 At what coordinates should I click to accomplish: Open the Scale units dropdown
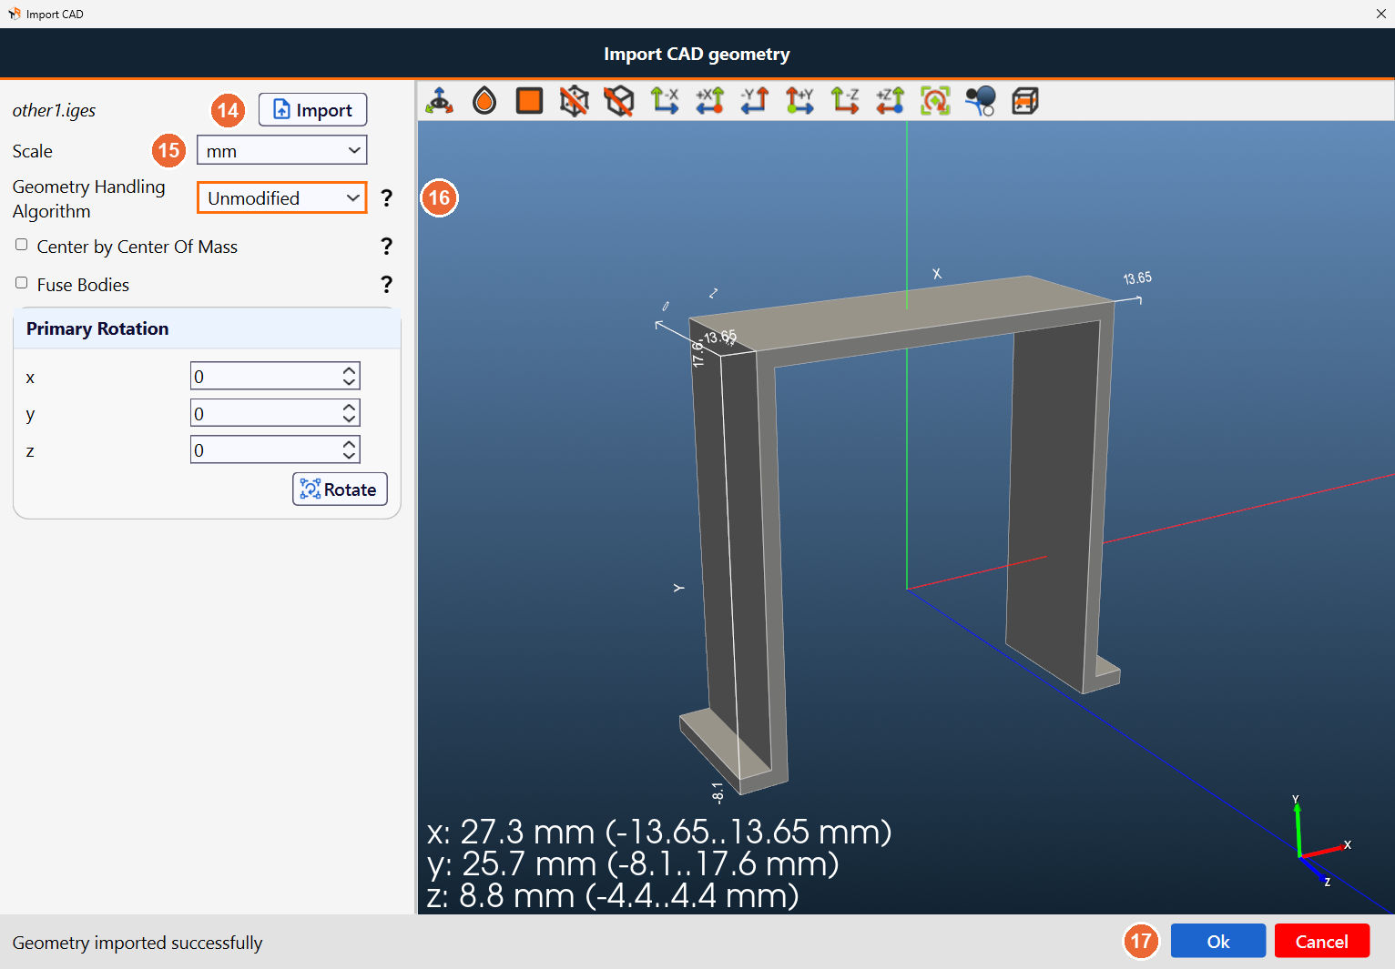pyautogui.click(x=282, y=150)
